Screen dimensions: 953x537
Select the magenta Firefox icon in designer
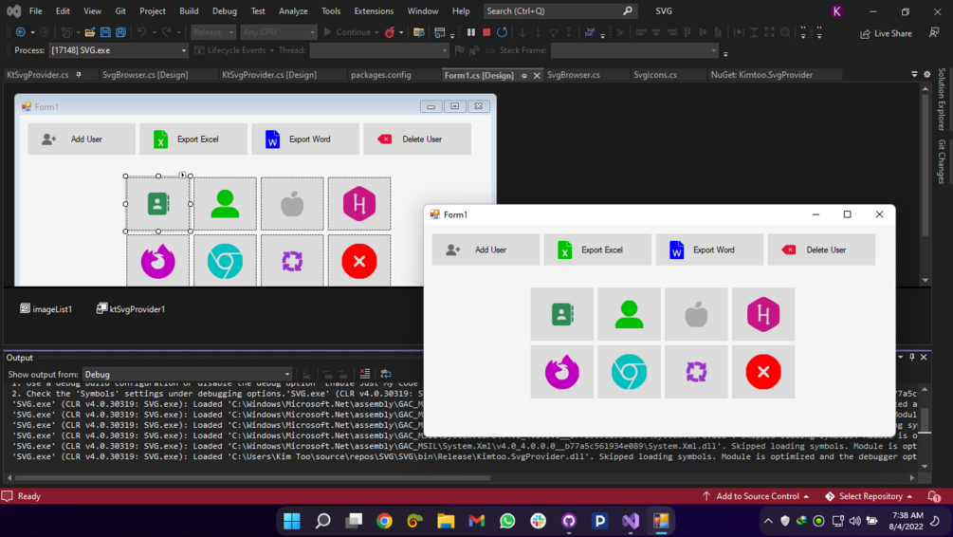(x=158, y=260)
